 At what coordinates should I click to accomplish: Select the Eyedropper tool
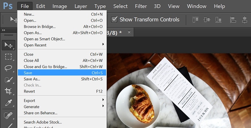(x=8, y=103)
